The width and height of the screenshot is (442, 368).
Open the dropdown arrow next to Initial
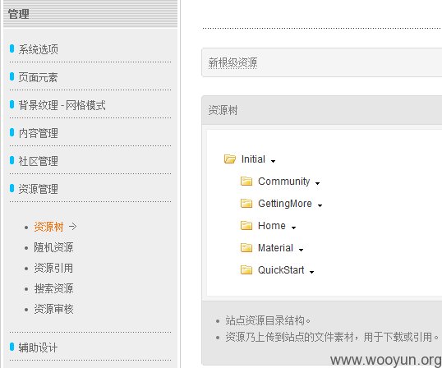(273, 161)
